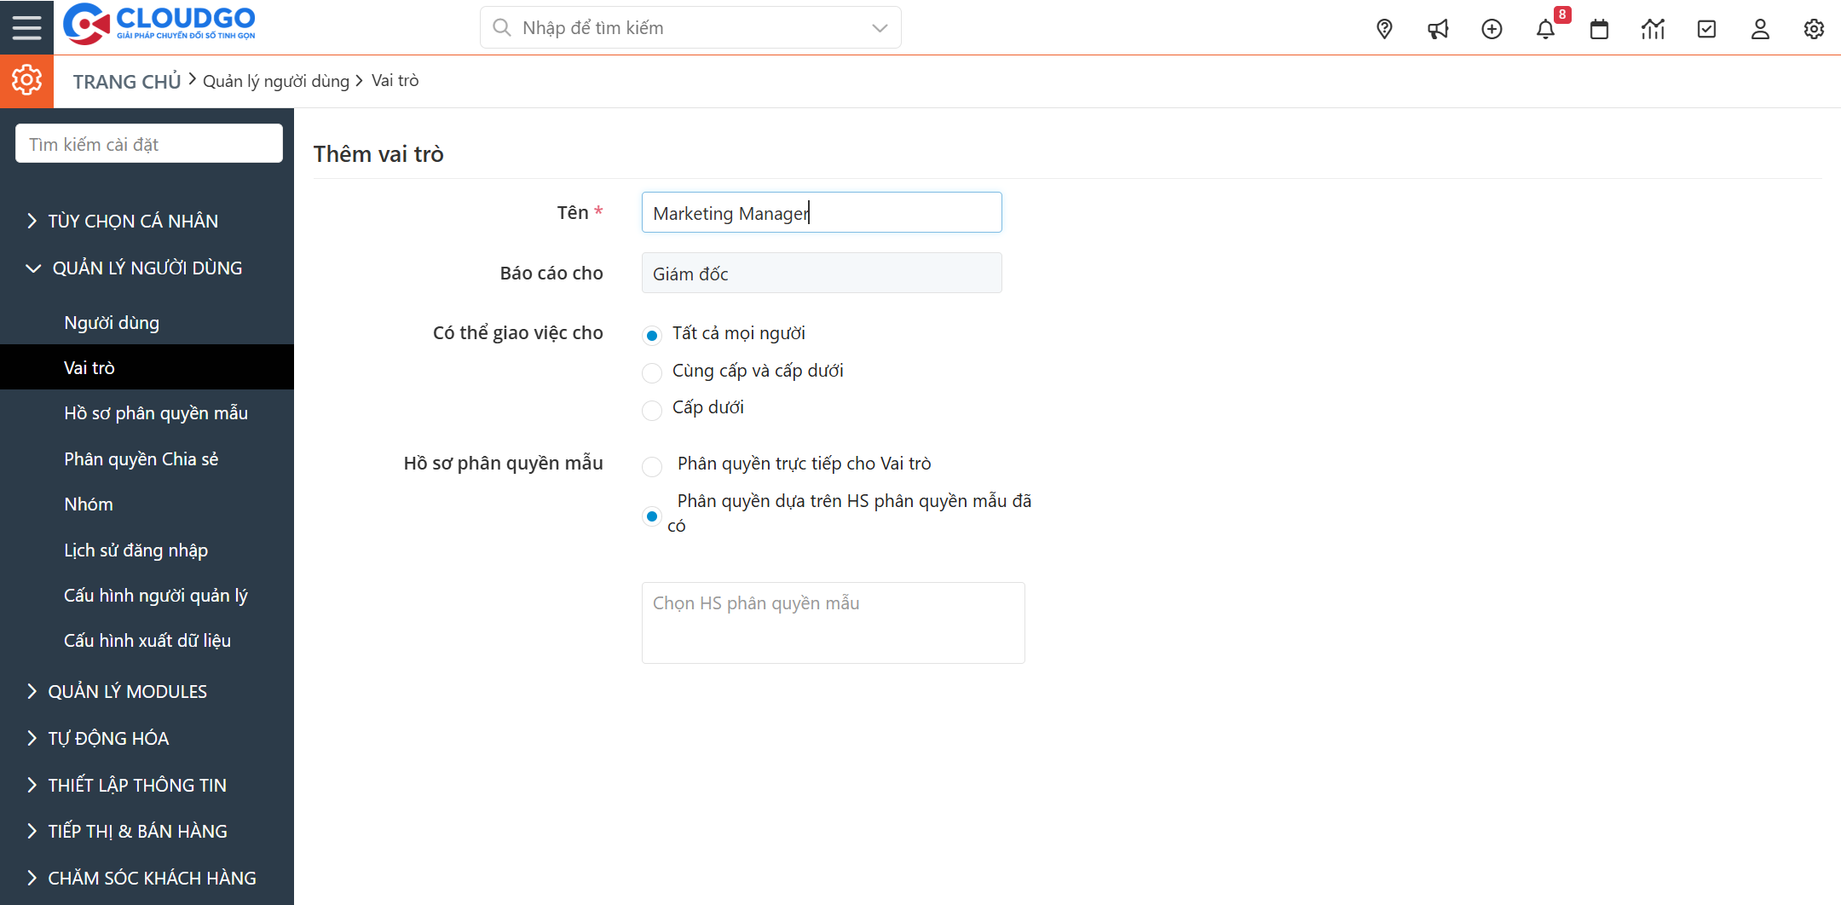Image resolution: width=1841 pixels, height=905 pixels.
Task: Open the calendar icon in the top bar
Action: [x=1599, y=28]
